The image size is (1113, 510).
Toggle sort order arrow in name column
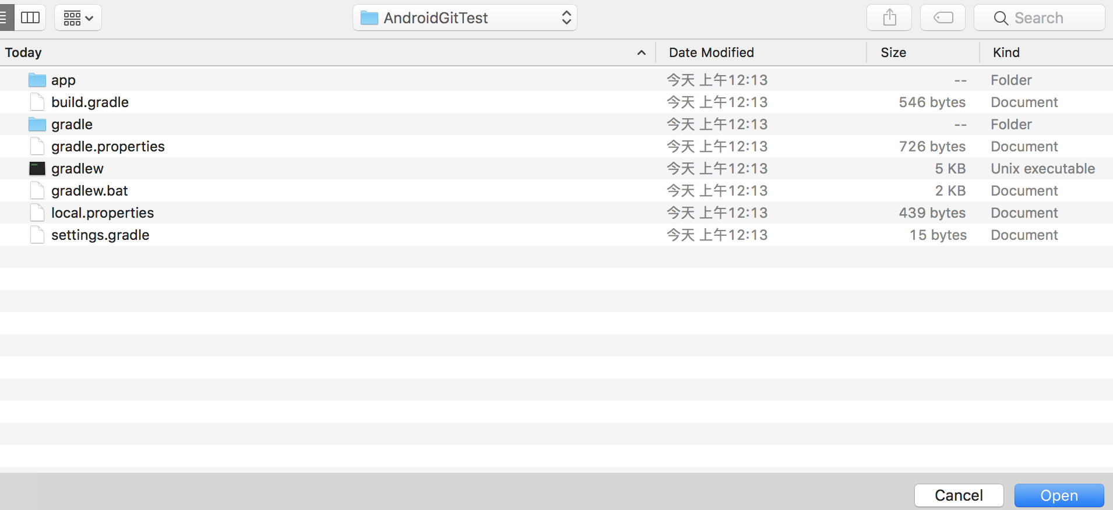pos(641,53)
